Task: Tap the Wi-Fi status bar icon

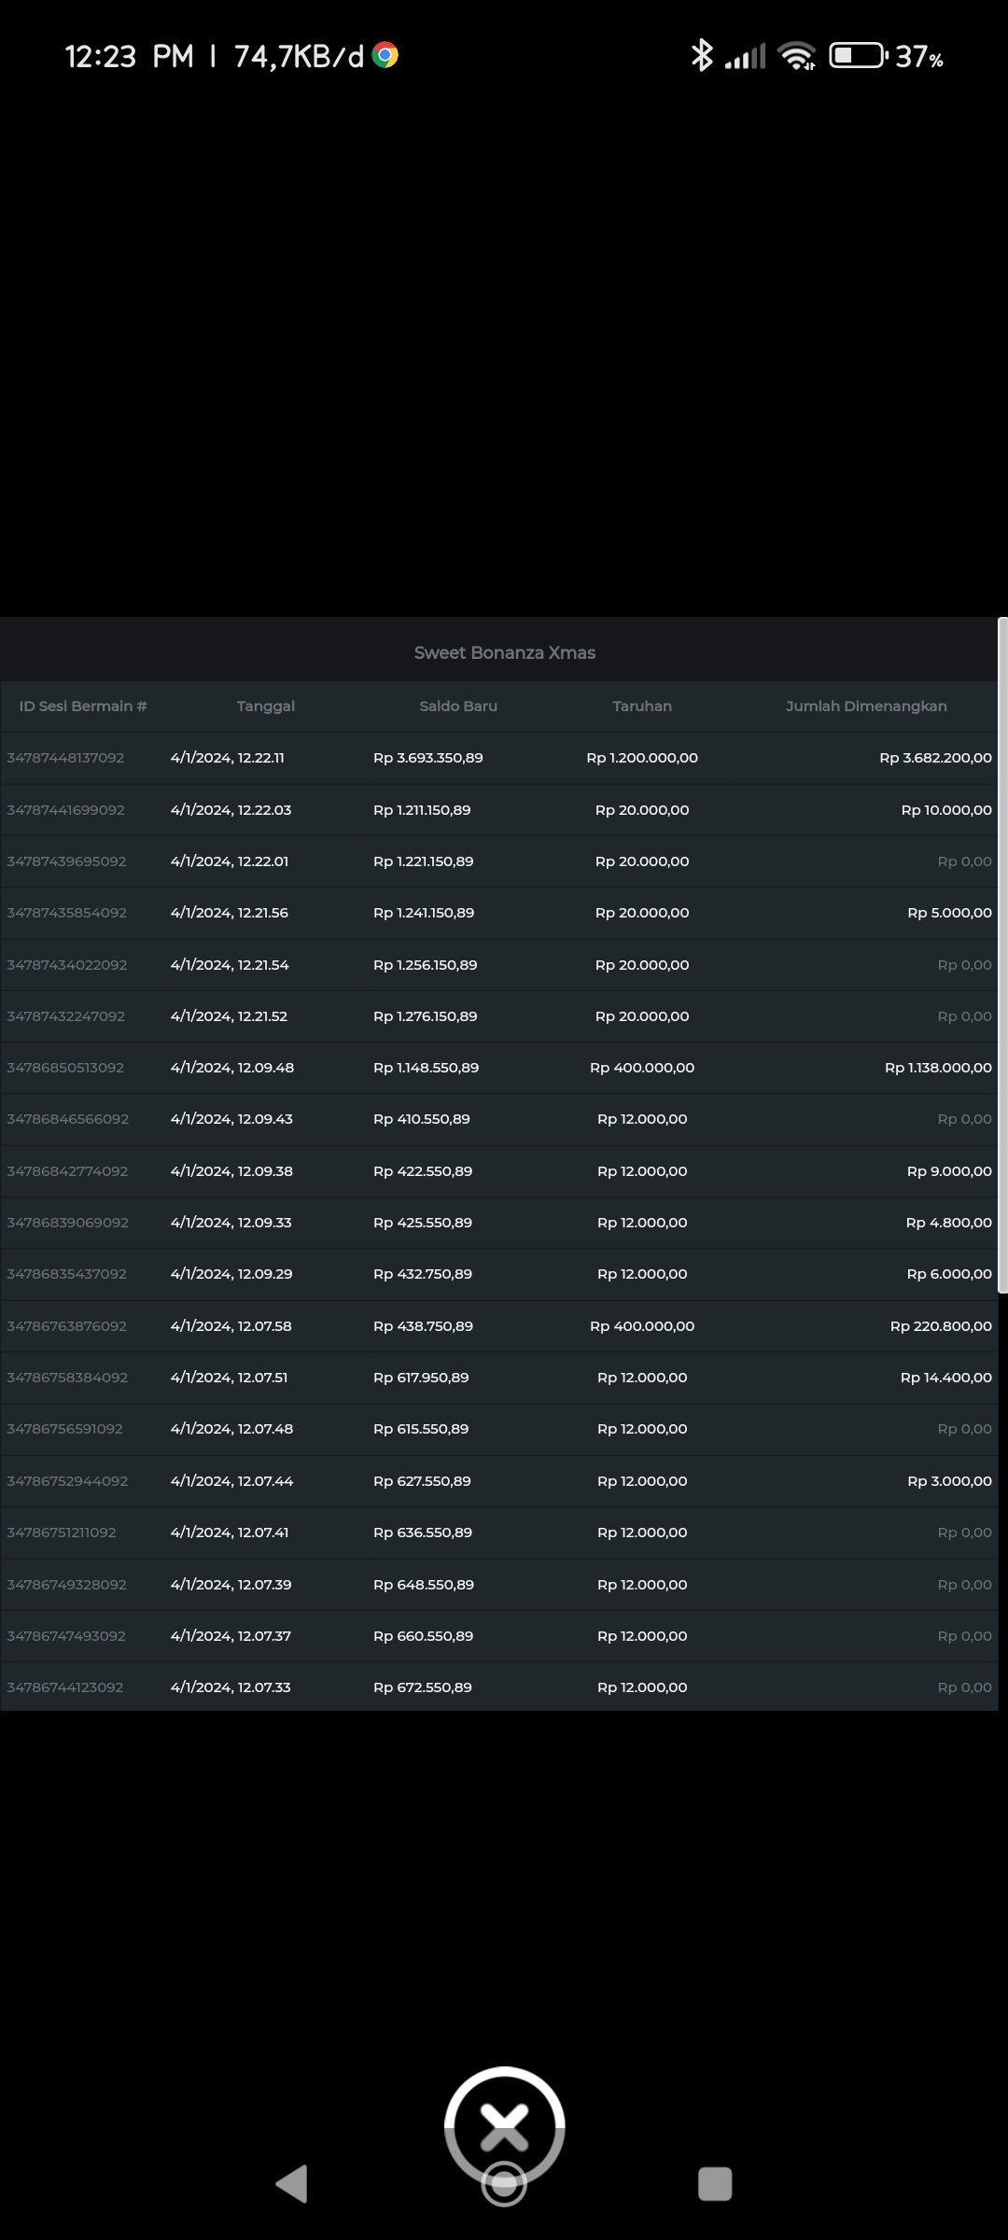Action: (798, 56)
